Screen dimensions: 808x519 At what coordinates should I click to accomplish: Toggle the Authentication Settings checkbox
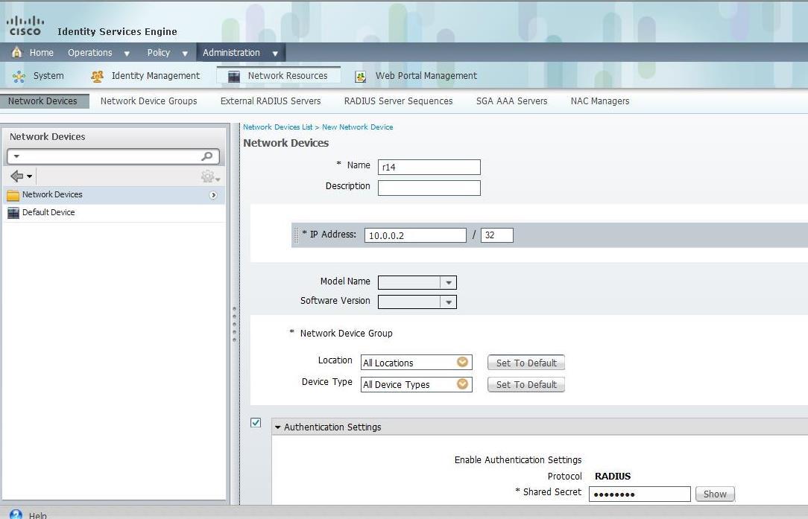[256, 422]
